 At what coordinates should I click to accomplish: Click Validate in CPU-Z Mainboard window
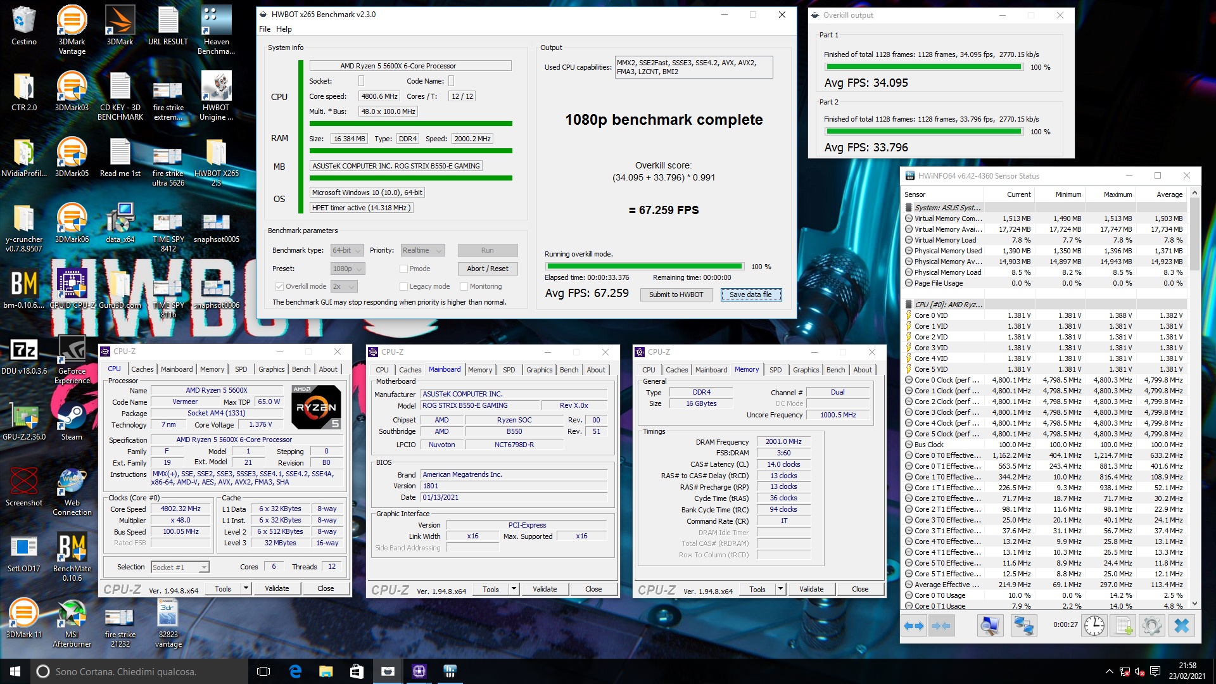coord(545,589)
